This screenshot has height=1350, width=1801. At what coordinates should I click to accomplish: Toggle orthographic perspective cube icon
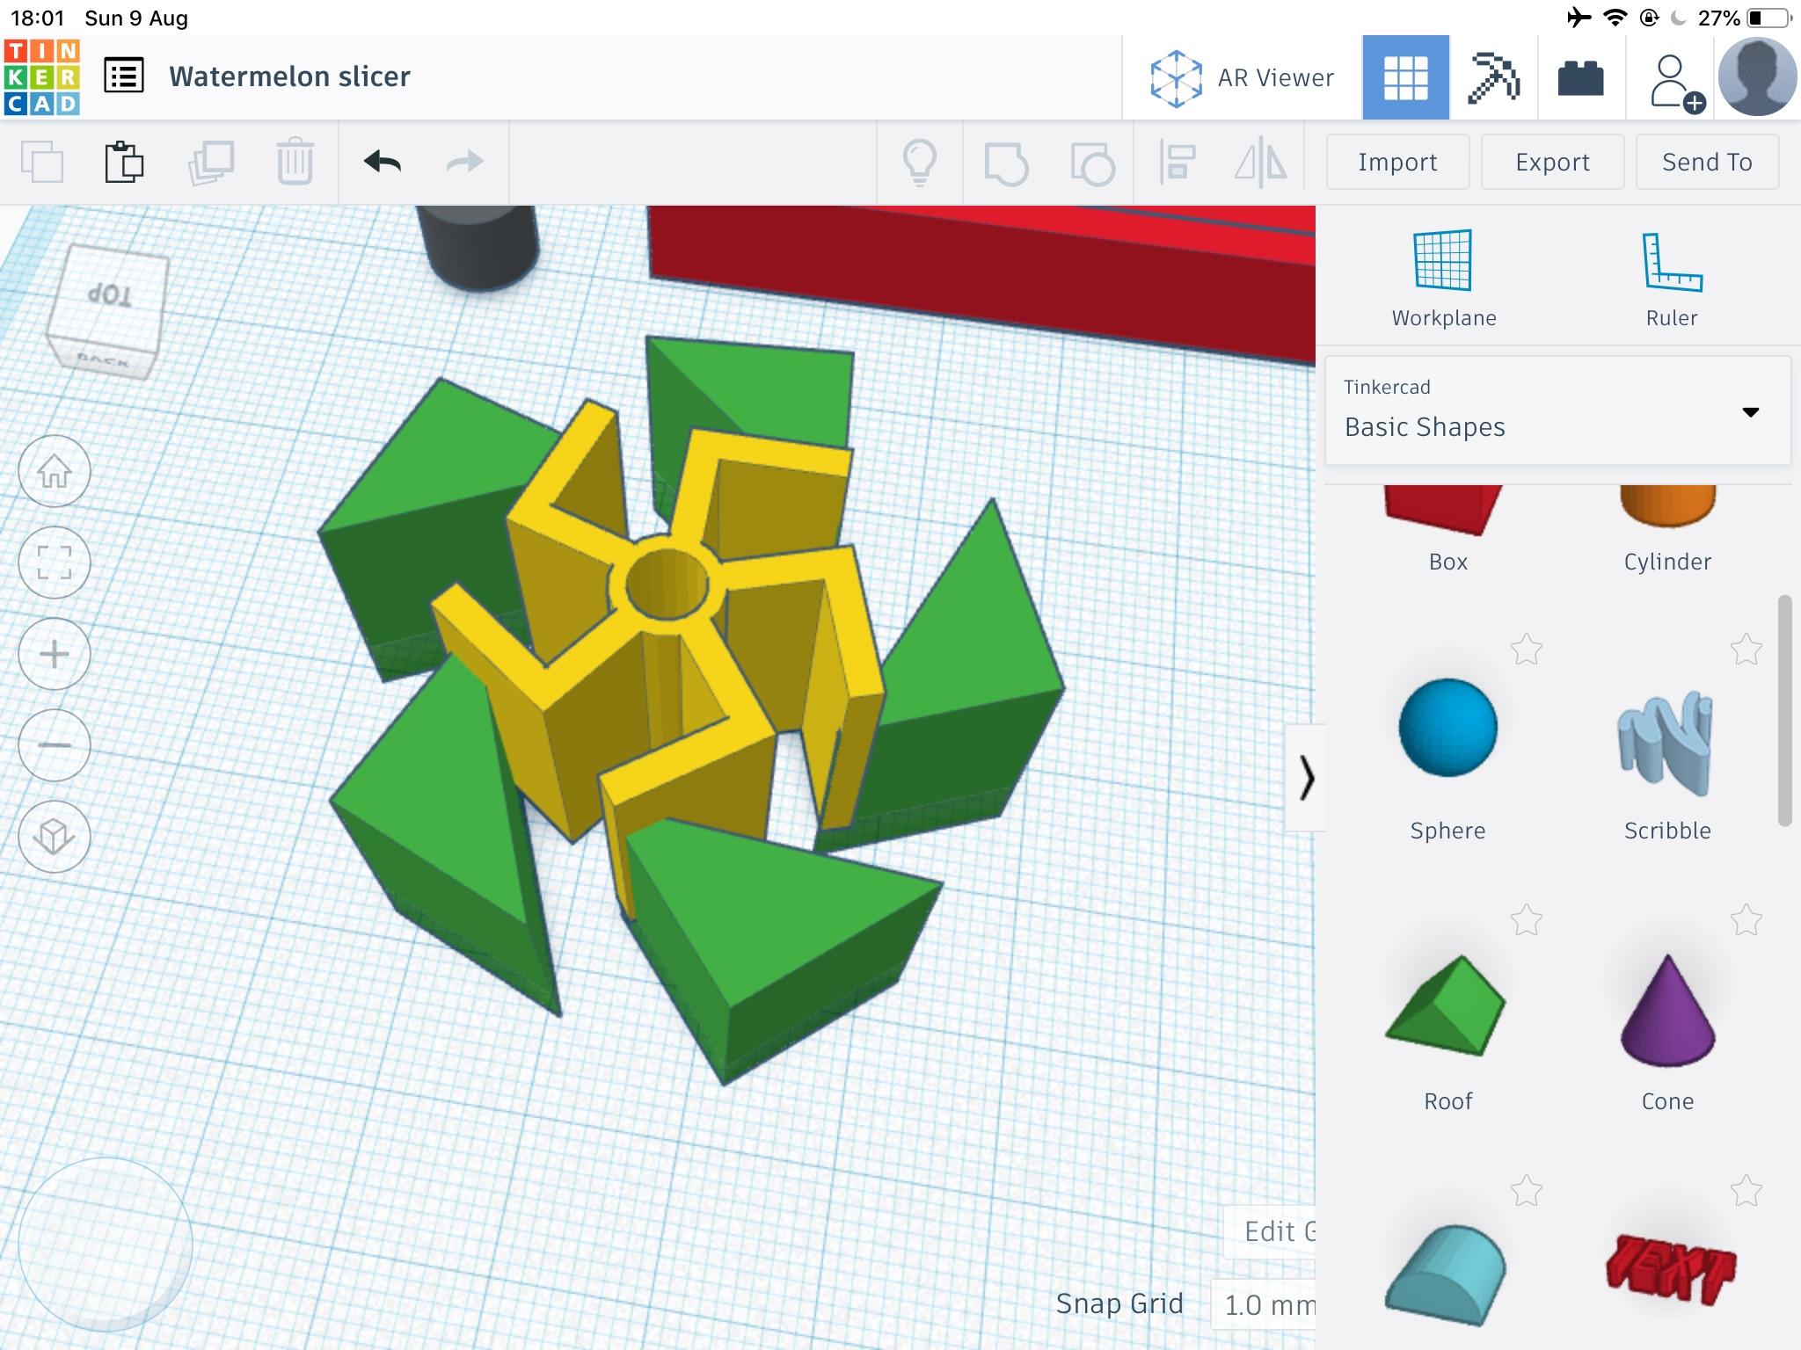(x=55, y=837)
